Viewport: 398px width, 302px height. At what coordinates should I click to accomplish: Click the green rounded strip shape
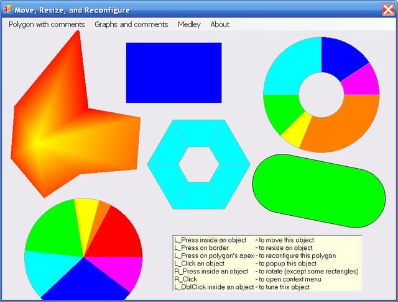coord(319,191)
